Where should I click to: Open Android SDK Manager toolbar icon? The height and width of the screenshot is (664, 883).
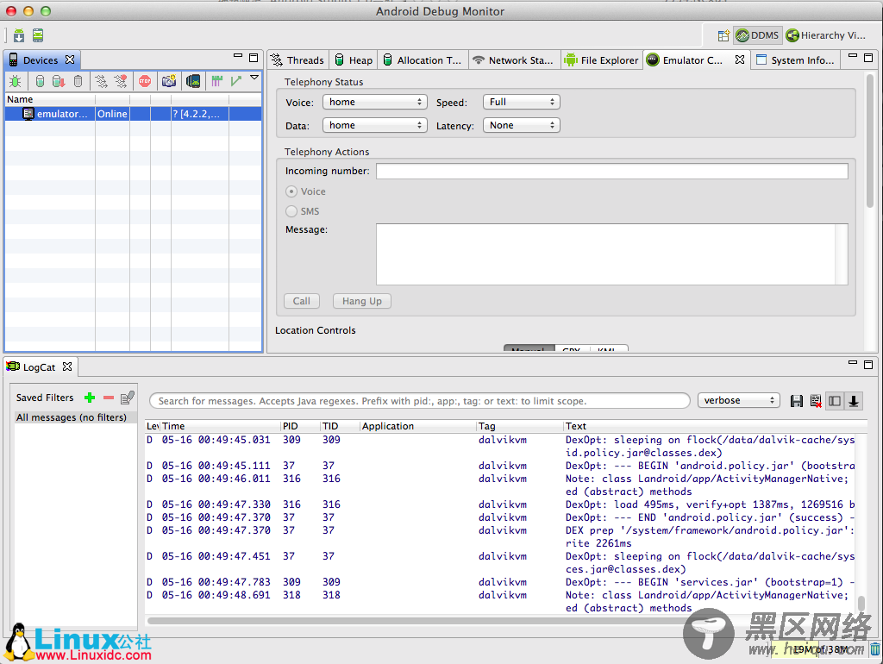(x=19, y=35)
